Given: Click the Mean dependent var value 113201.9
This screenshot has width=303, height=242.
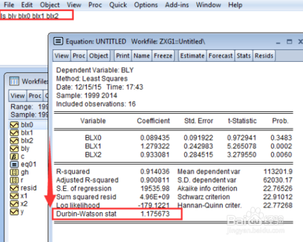Looking at the screenshot, I should (278, 172).
